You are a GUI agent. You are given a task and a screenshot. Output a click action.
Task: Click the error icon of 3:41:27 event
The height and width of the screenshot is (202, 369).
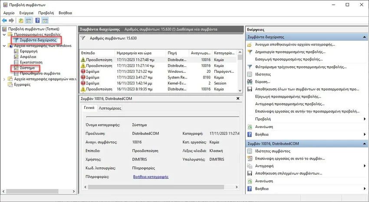point(83,77)
